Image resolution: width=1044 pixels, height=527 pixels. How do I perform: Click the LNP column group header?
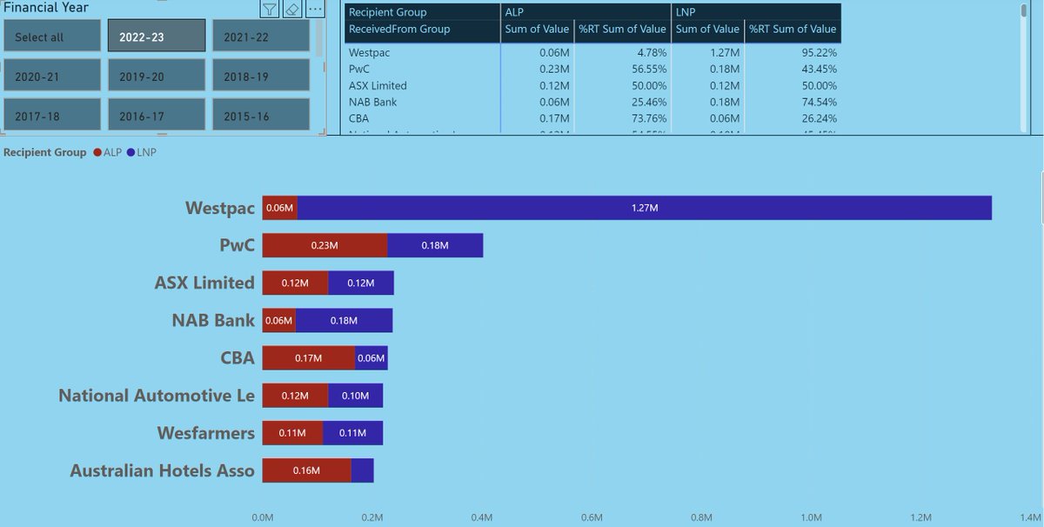tap(757, 12)
